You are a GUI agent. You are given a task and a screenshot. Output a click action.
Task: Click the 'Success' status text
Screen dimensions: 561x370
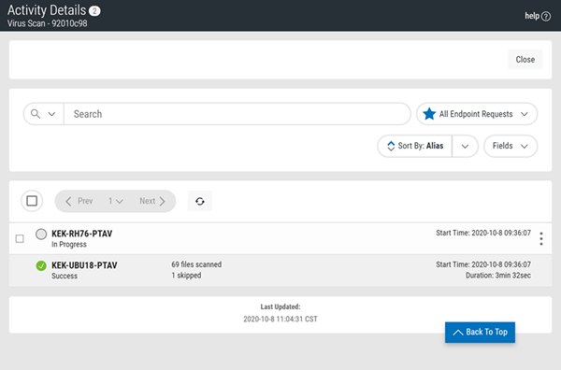tap(65, 276)
